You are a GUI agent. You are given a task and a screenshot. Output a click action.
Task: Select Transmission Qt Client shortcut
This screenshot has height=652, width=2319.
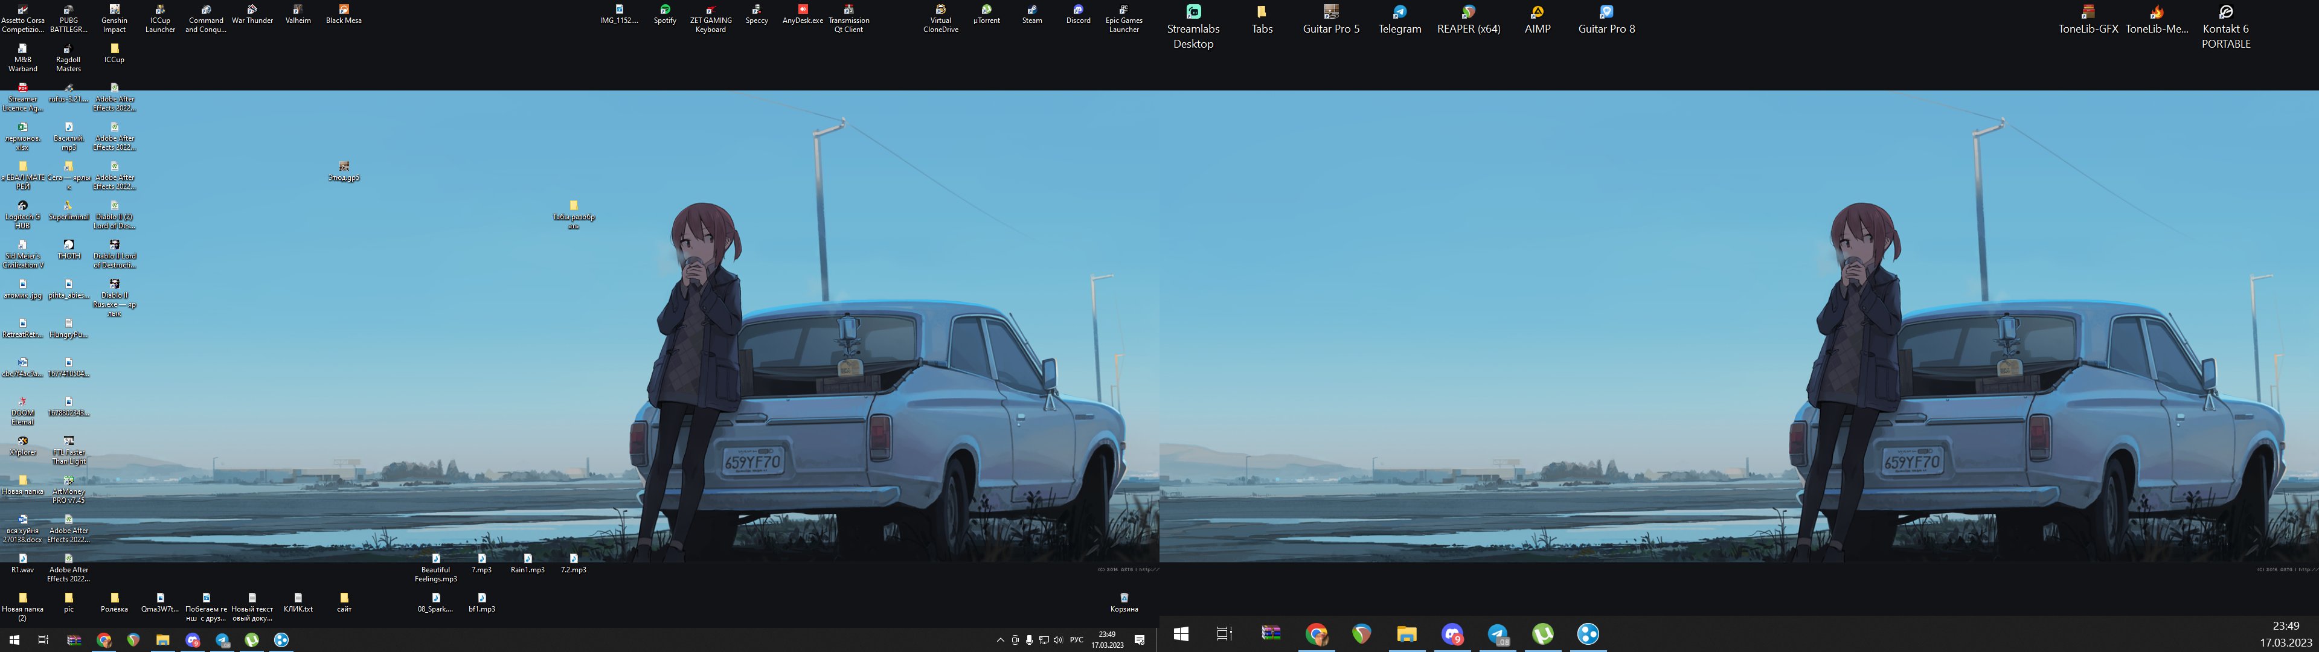point(848,19)
